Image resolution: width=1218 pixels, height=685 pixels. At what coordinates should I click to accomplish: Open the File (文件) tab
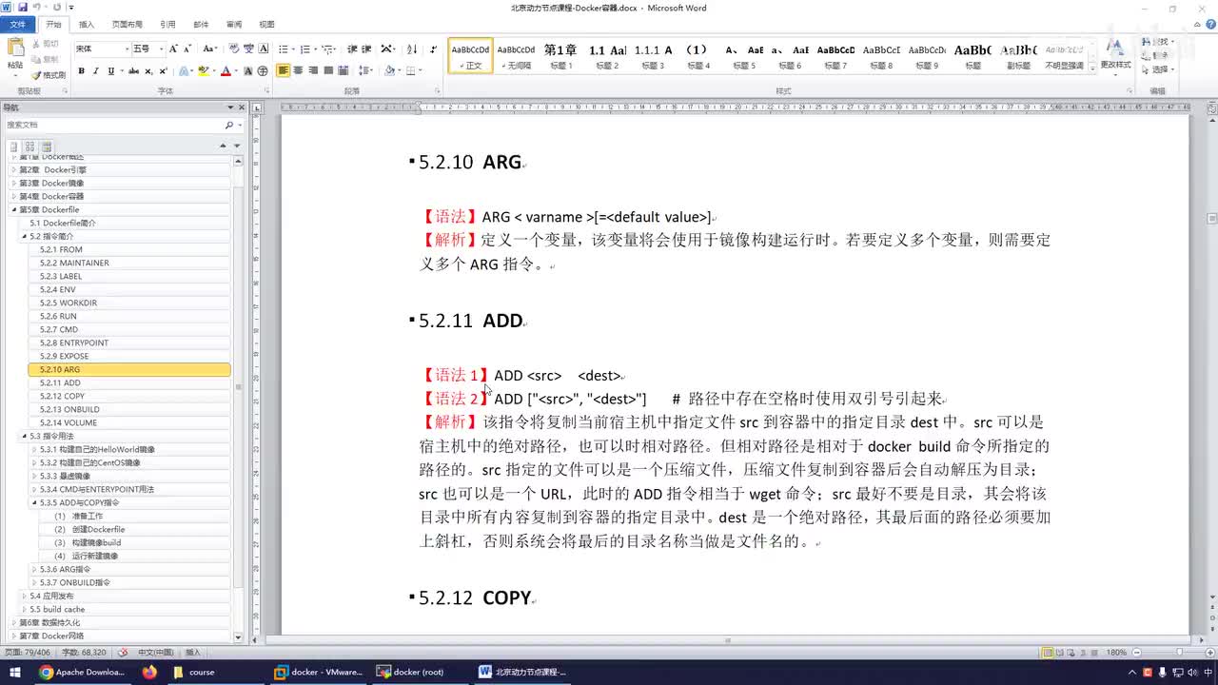tap(17, 25)
